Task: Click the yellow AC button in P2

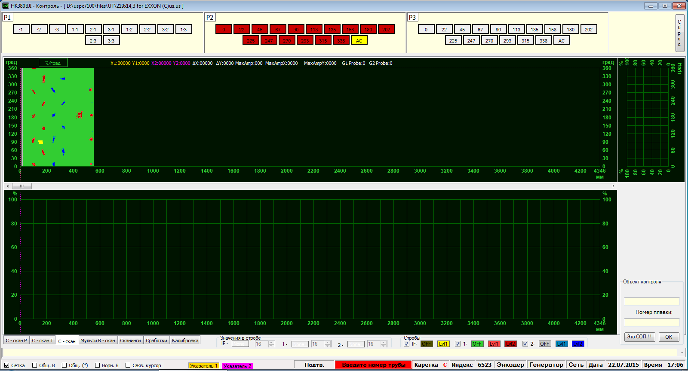Action: tap(359, 40)
